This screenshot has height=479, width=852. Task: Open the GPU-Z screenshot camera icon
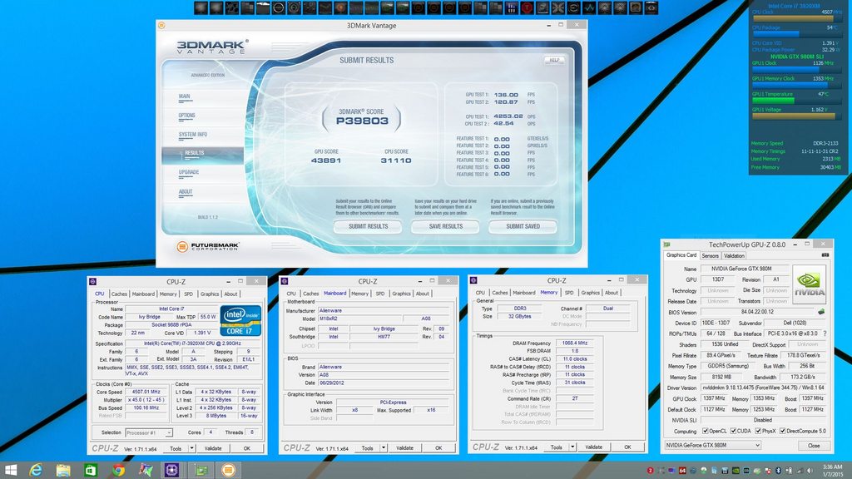pos(825,254)
